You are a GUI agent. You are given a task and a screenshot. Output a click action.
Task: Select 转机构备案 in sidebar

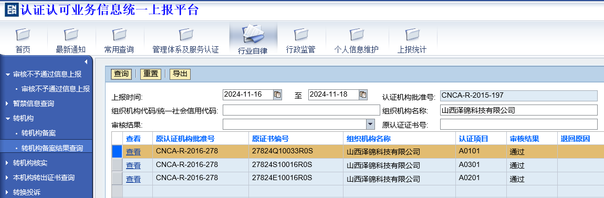point(38,133)
